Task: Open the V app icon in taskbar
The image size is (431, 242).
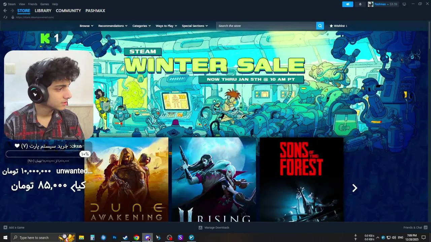Action: tap(191, 238)
